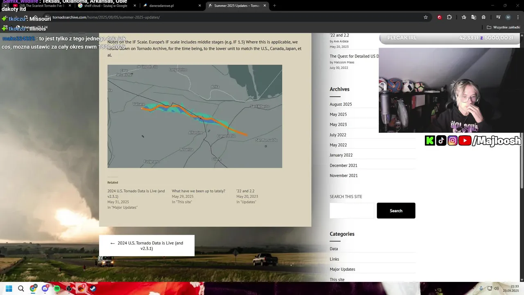Open the Windows Start menu
The width and height of the screenshot is (524, 295).
click(9, 288)
